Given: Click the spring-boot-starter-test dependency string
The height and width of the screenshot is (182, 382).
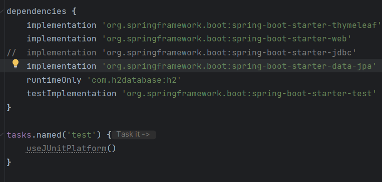Looking at the screenshot, I should [x=249, y=93].
